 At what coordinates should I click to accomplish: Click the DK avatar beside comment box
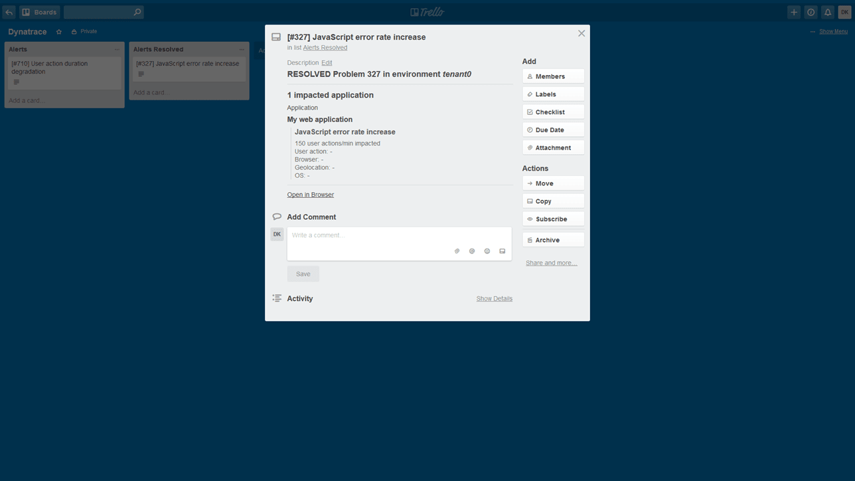[x=277, y=234]
